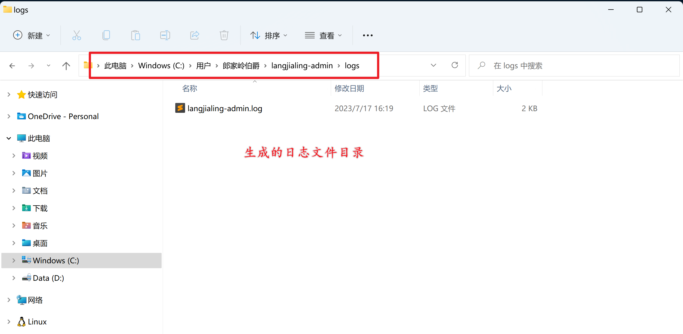
Task: Navigate to 此电脑 in breadcrumb
Action: coord(115,66)
